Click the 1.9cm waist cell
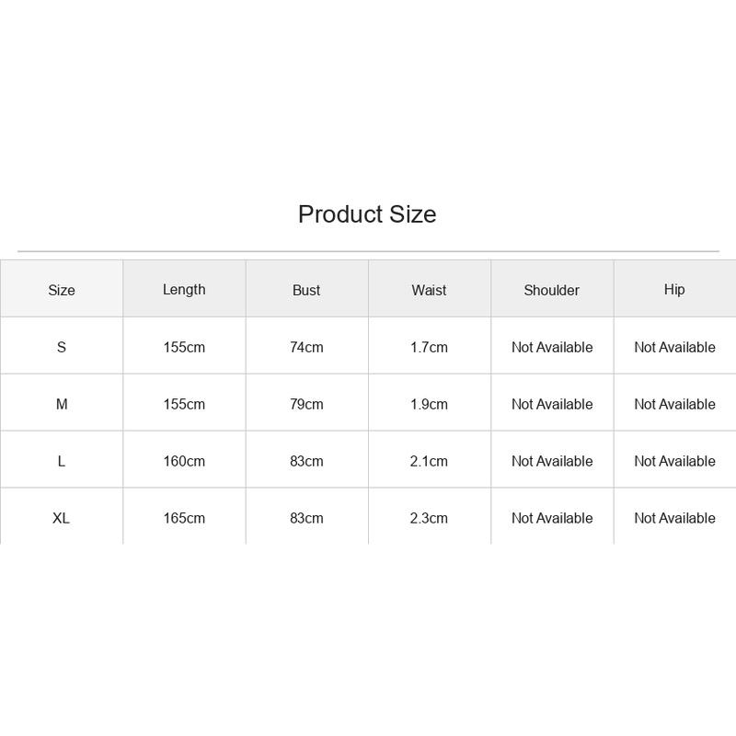736x736 pixels. [429, 404]
